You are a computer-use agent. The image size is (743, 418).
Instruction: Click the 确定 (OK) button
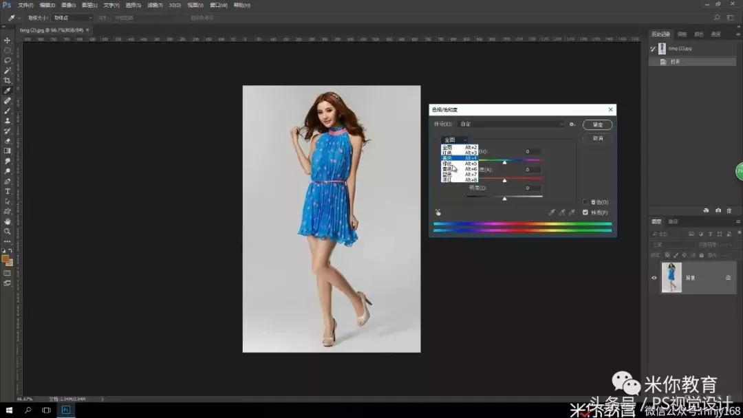[597, 124]
